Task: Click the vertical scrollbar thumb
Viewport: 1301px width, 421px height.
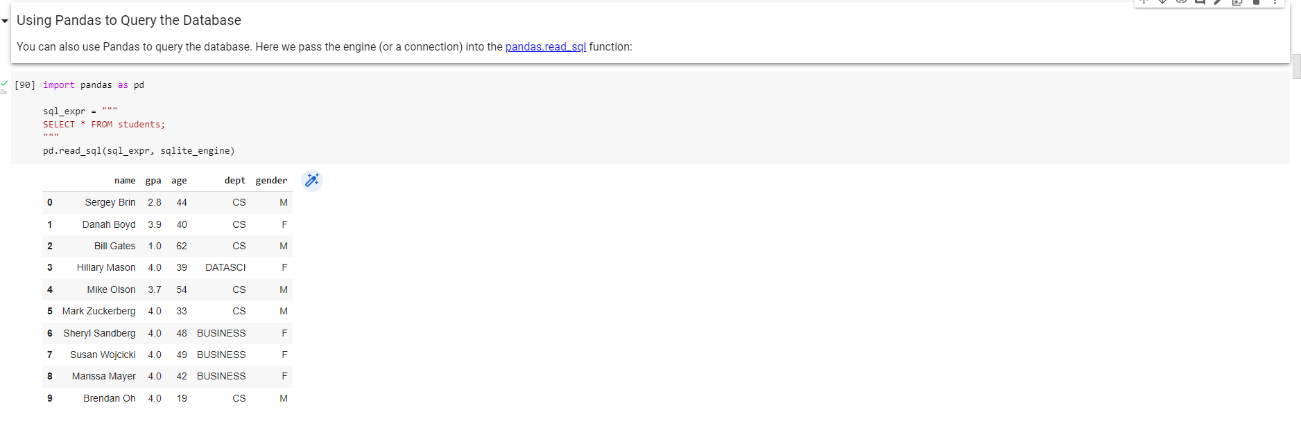Action: click(1296, 66)
